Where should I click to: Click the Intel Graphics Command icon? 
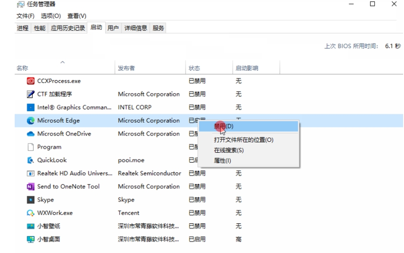(x=31, y=107)
